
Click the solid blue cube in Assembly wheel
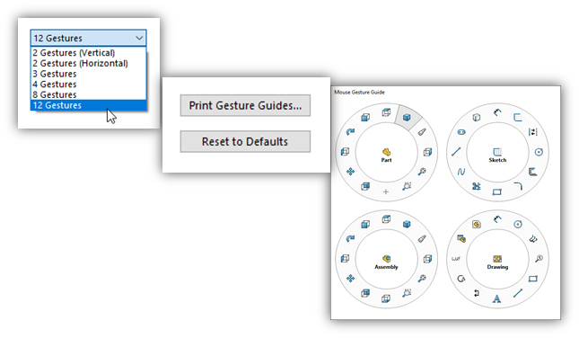tap(407, 224)
